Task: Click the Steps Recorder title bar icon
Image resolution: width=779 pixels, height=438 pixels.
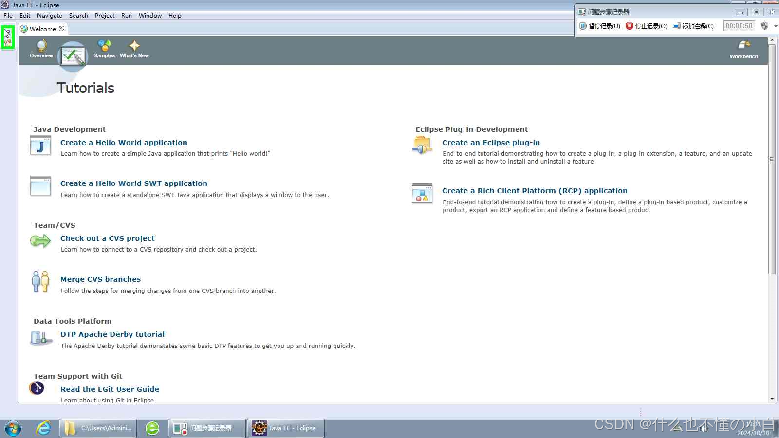Action: (x=582, y=12)
